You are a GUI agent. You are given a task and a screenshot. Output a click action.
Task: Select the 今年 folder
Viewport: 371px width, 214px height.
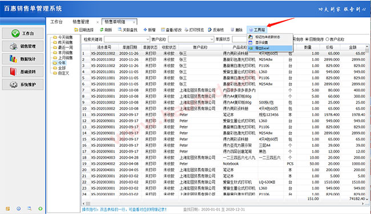coord(59,63)
